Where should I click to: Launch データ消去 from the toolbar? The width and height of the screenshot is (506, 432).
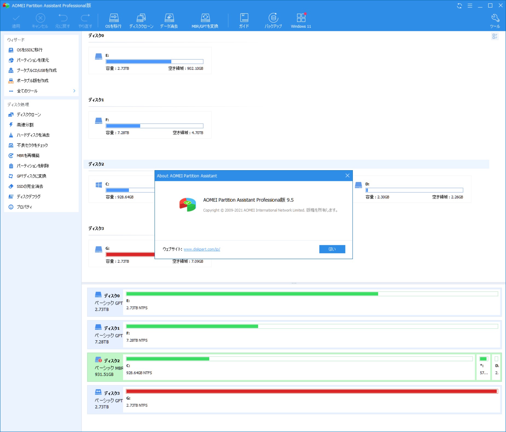(170, 20)
